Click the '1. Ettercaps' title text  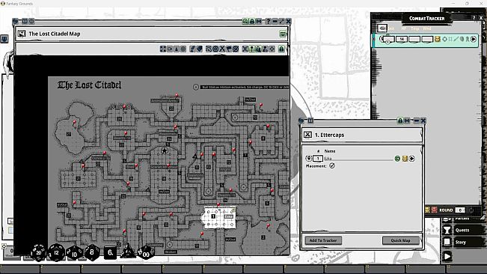click(x=329, y=135)
